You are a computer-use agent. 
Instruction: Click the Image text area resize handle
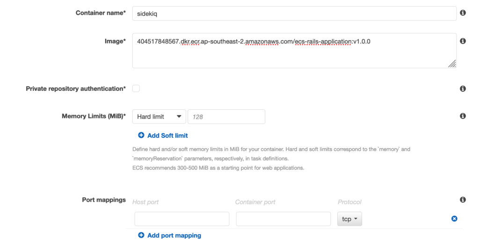(x=452, y=64)
